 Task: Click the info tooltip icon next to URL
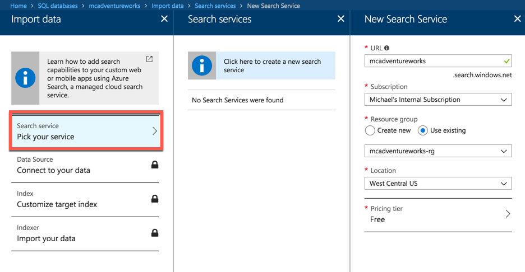(x=387, y=48)
